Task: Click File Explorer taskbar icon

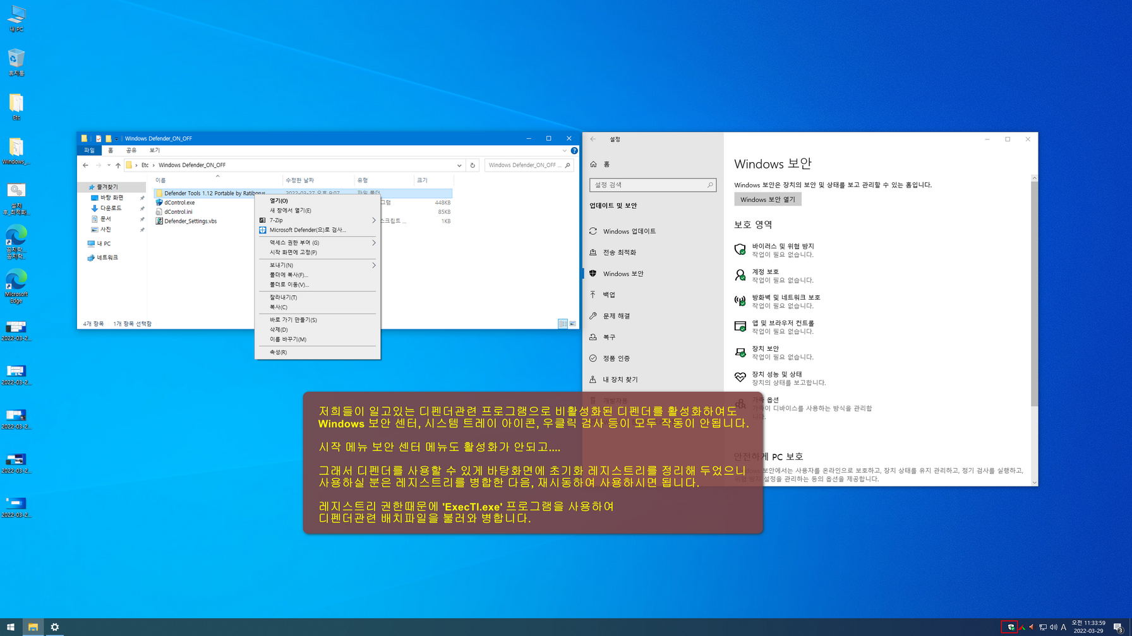Action: [33, 627]
